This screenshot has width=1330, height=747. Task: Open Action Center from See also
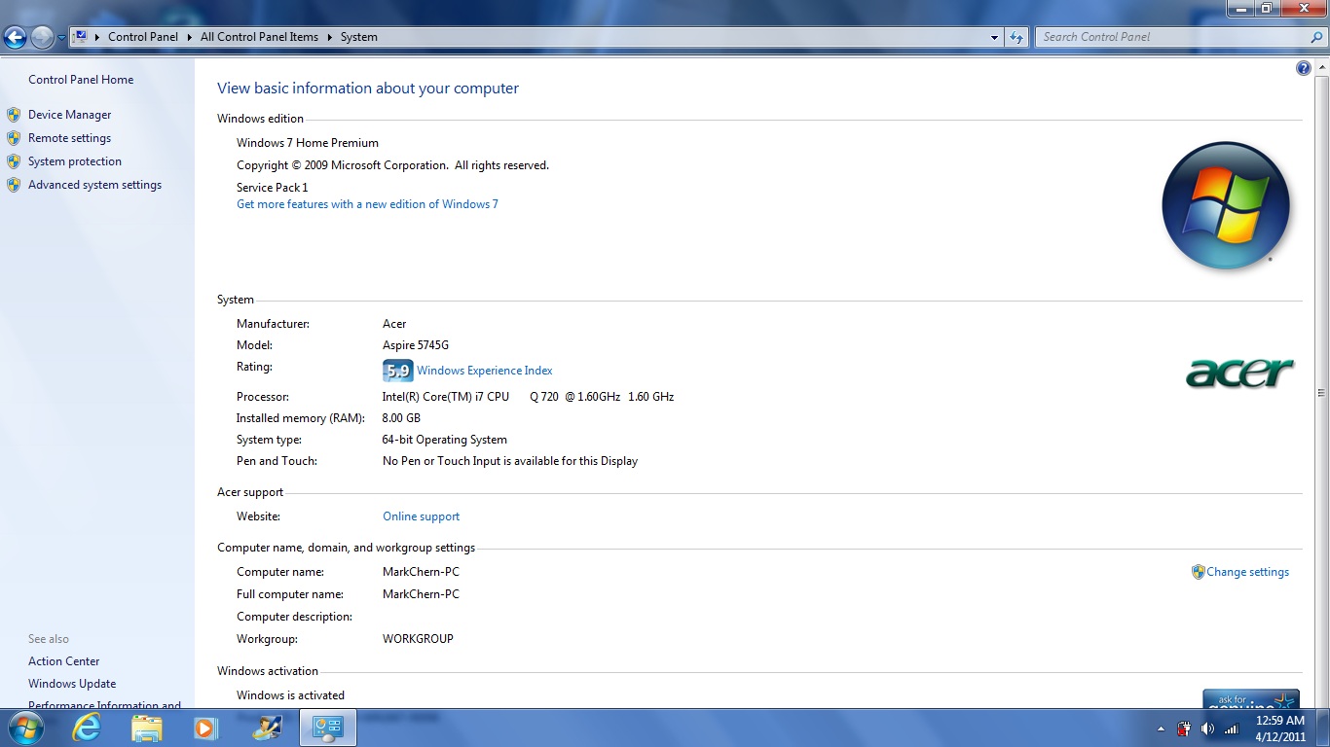point(63,661)
